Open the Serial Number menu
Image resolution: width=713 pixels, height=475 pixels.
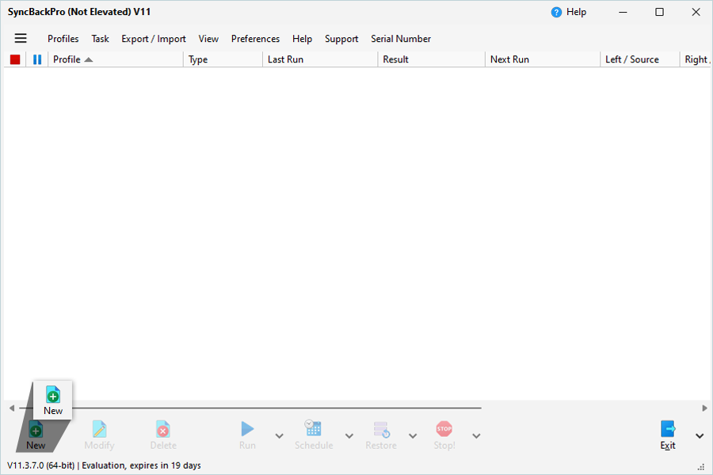[x=401, y=39]
